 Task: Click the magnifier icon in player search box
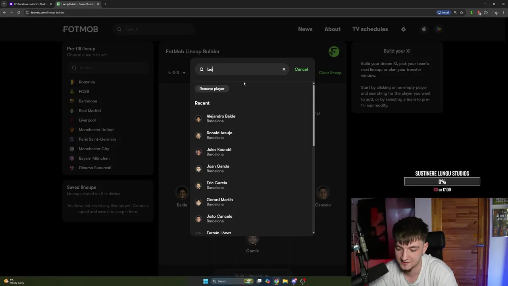[202, 70]
